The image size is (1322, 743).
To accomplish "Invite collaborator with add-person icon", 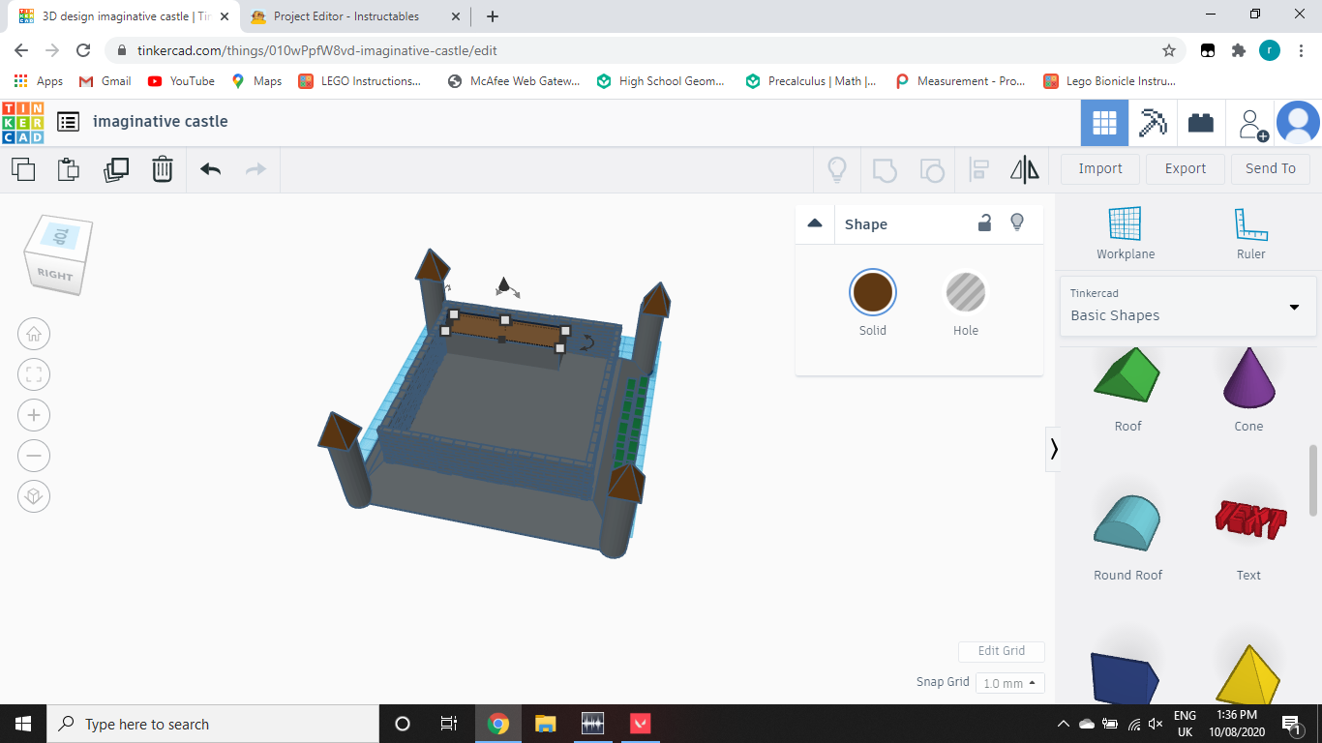I will click(x=1252, y=124).
